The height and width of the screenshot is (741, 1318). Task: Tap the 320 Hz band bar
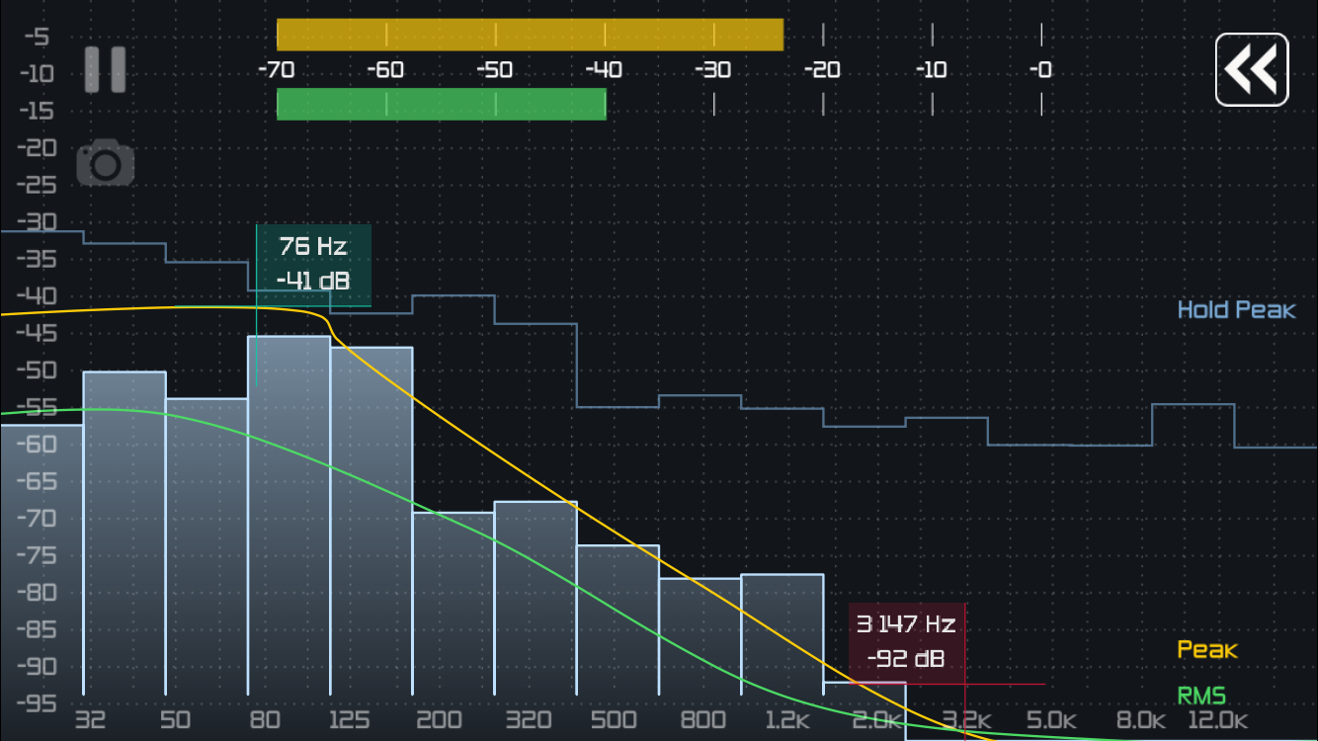click(535, 599)
